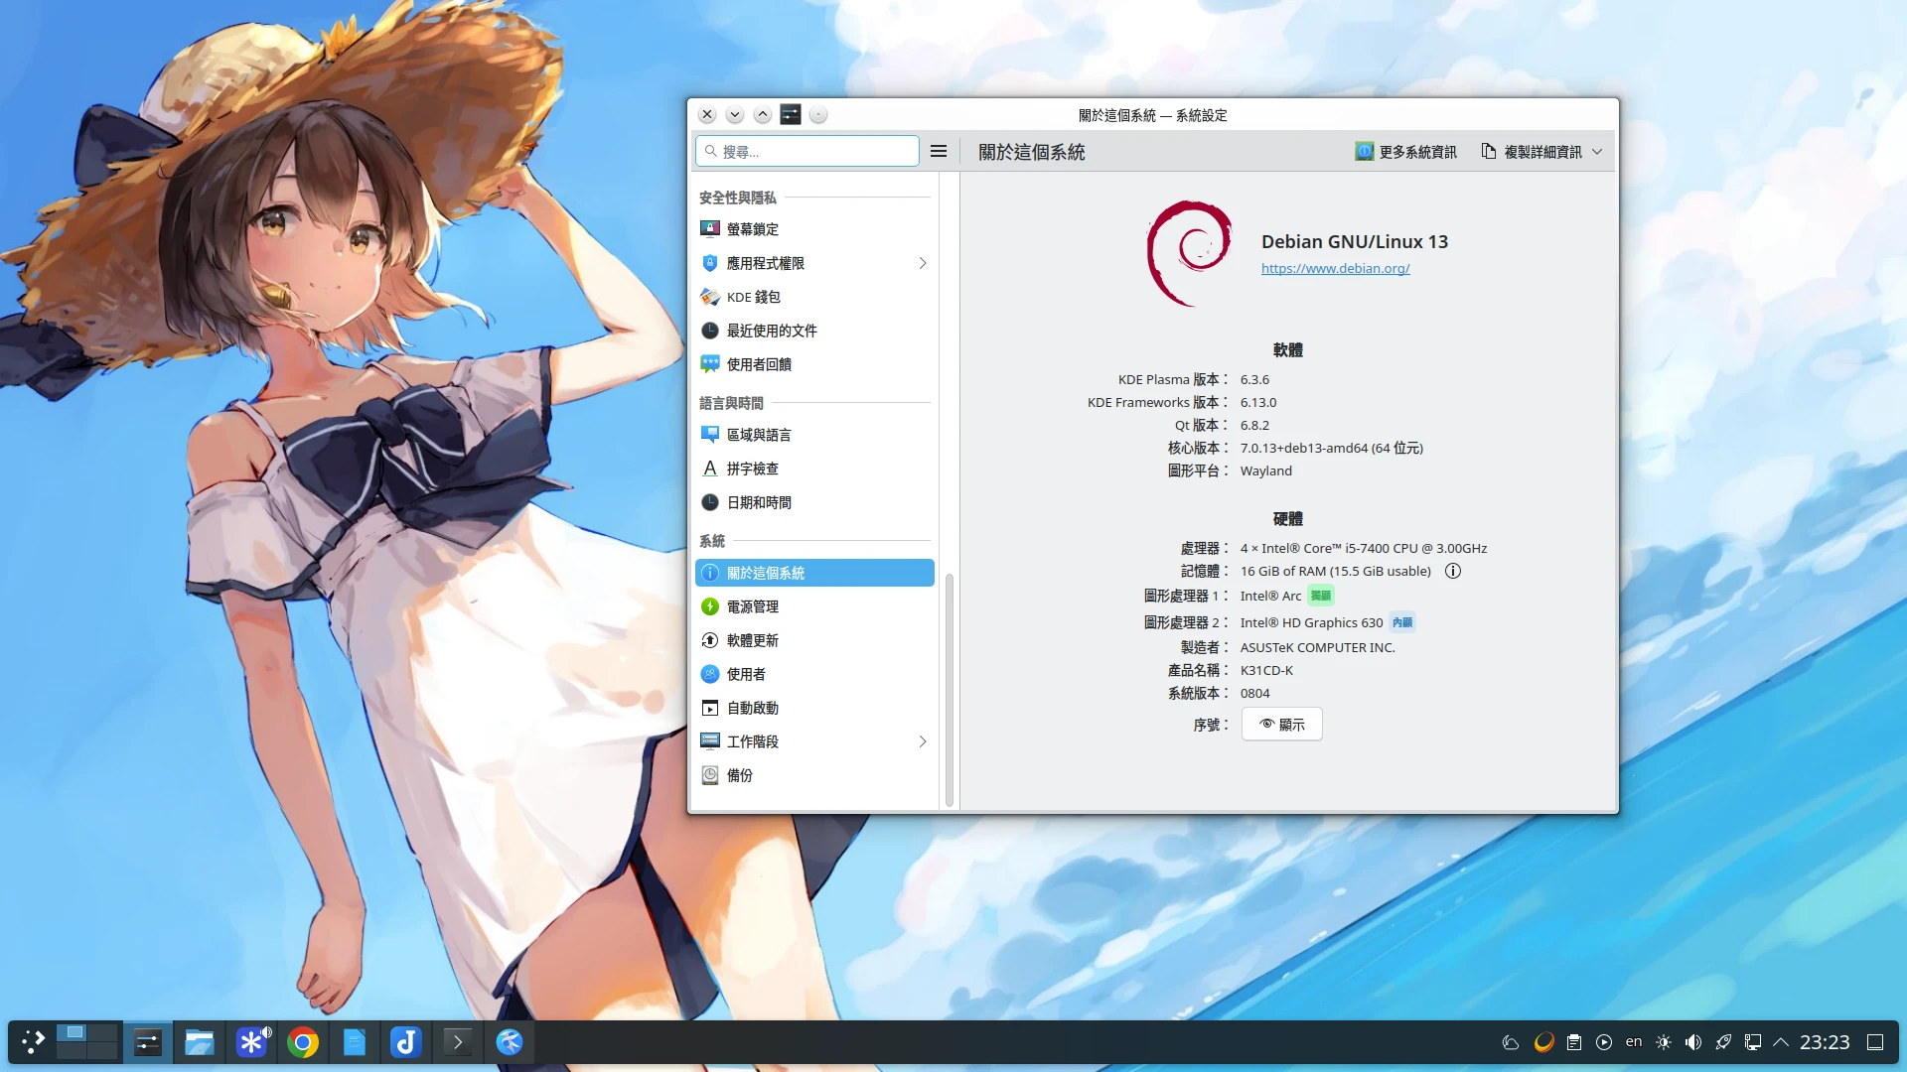Click the 拼字檢查 letter A icon
1907x1072 pixels.
(710, 469)
